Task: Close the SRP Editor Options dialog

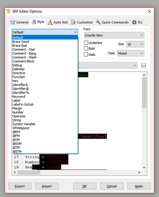Action: pyautogui.click(x=149, y=11)
